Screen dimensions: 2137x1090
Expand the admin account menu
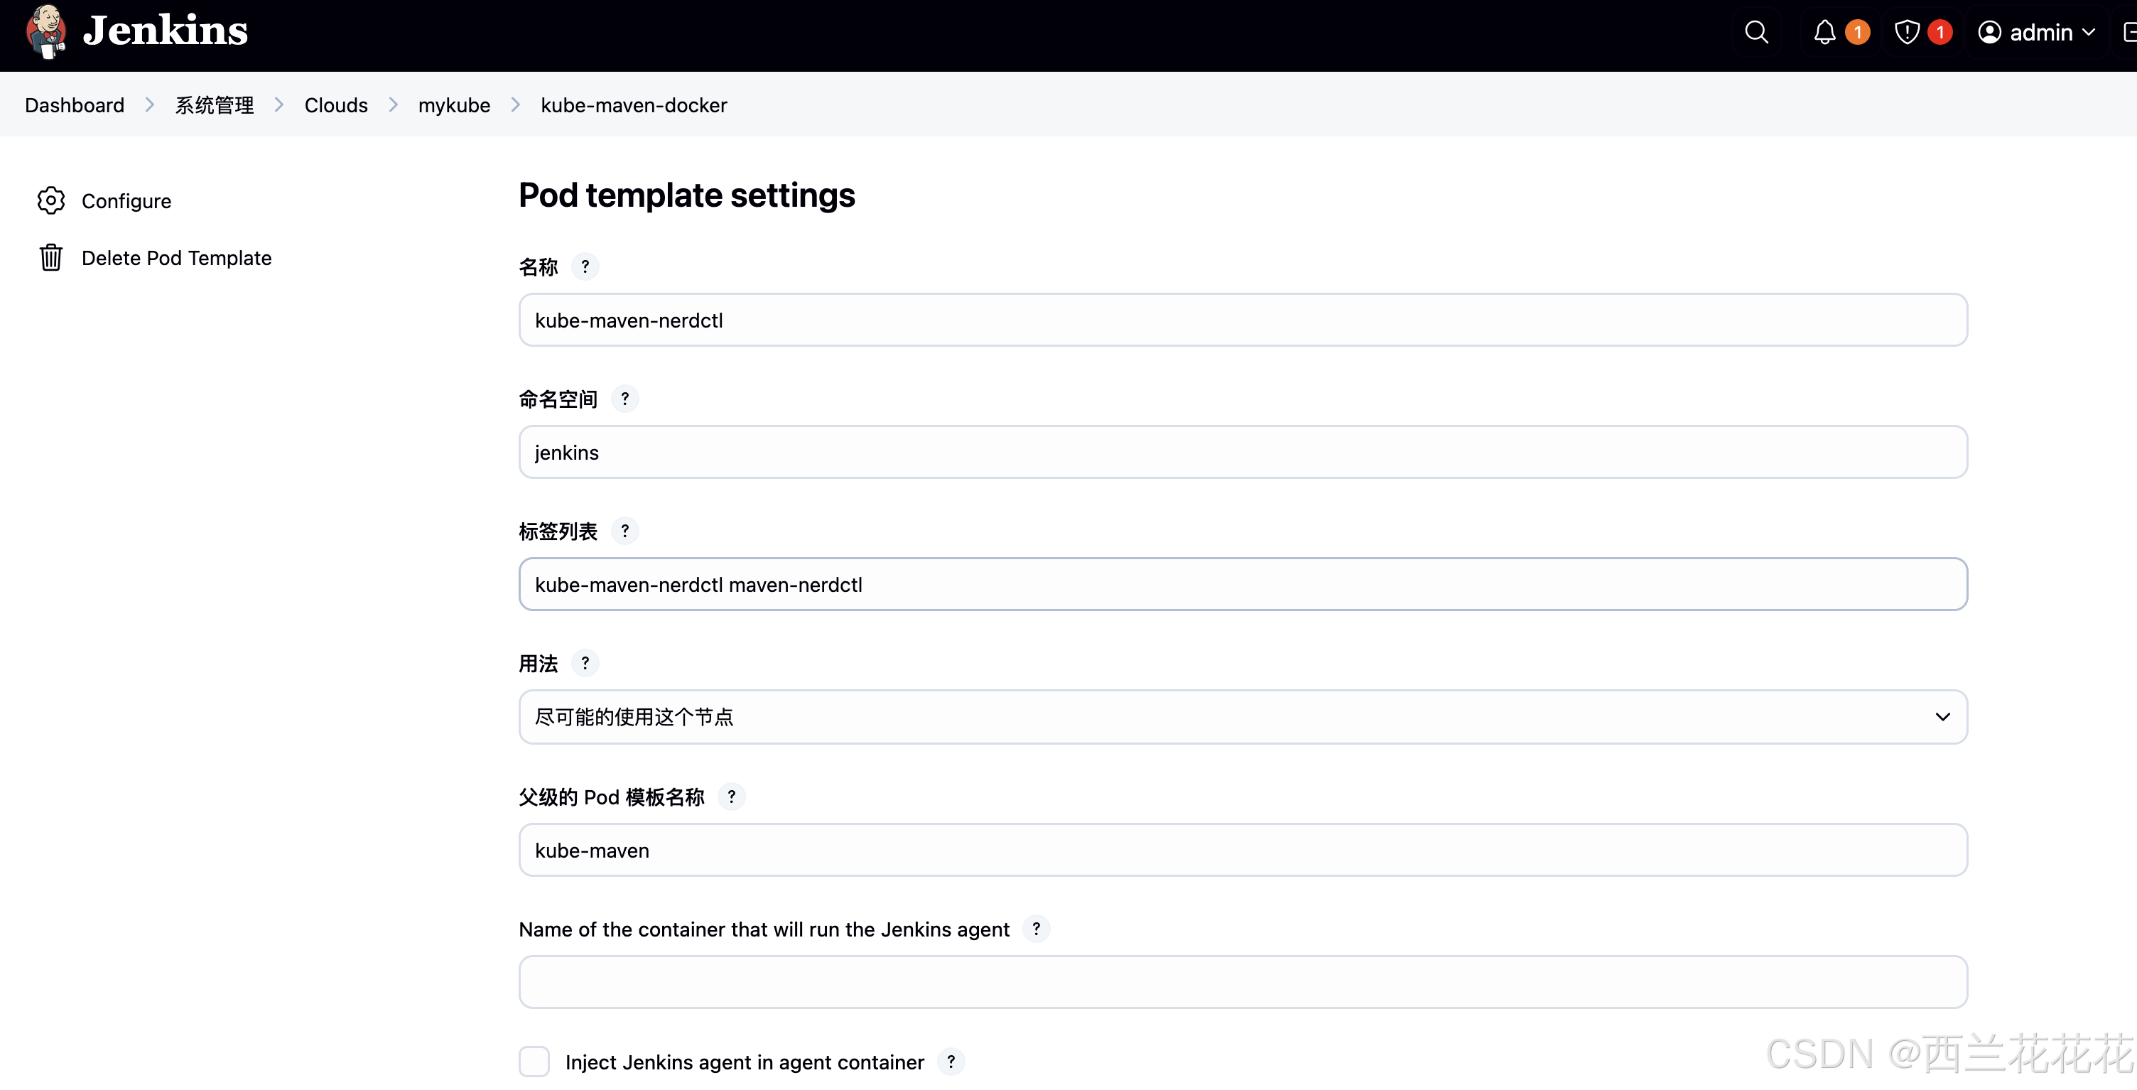[x=2037, y=33]
